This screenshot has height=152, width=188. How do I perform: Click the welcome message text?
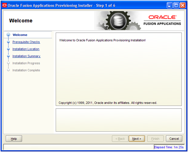pyautogui.click(x=102, y=40)
